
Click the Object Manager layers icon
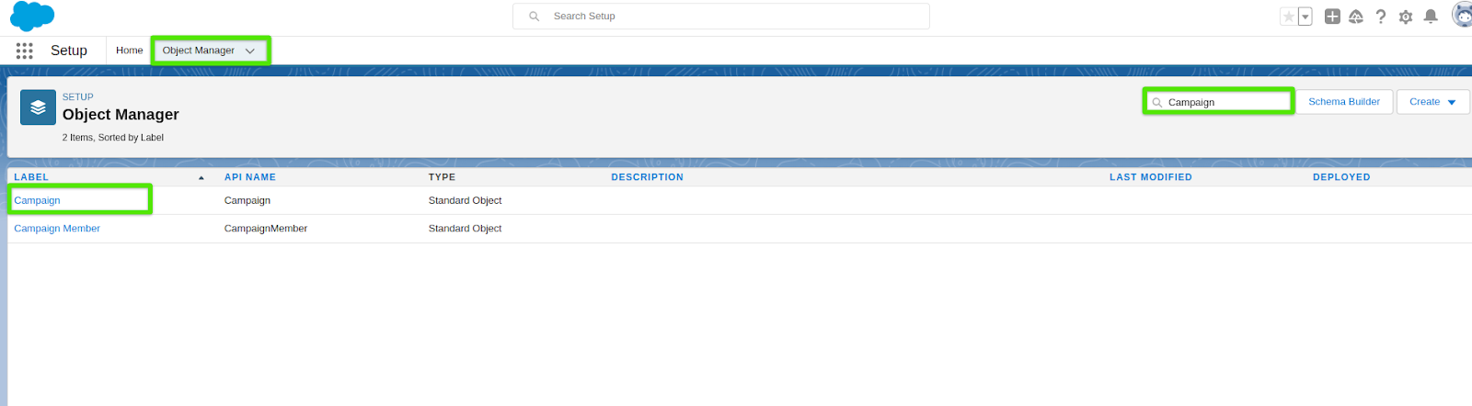pos(38,107)
